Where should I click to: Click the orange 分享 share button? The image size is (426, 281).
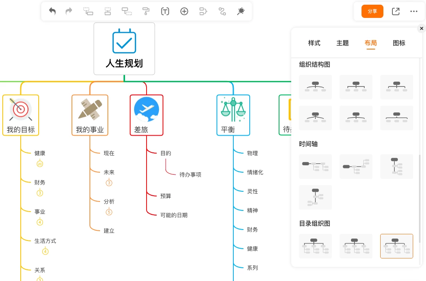pyautogui.click(x=372, y=11)
